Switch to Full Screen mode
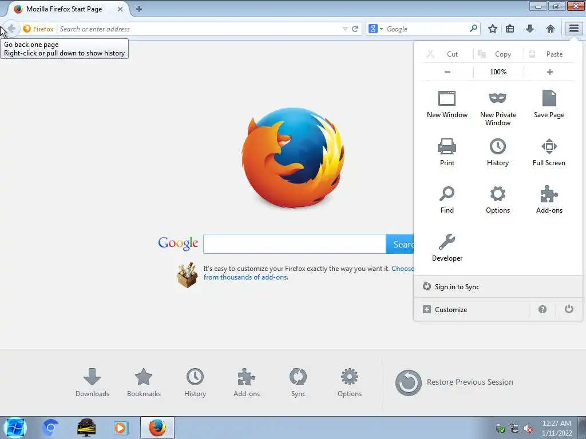The image size is (586, 439). (549, 152)
